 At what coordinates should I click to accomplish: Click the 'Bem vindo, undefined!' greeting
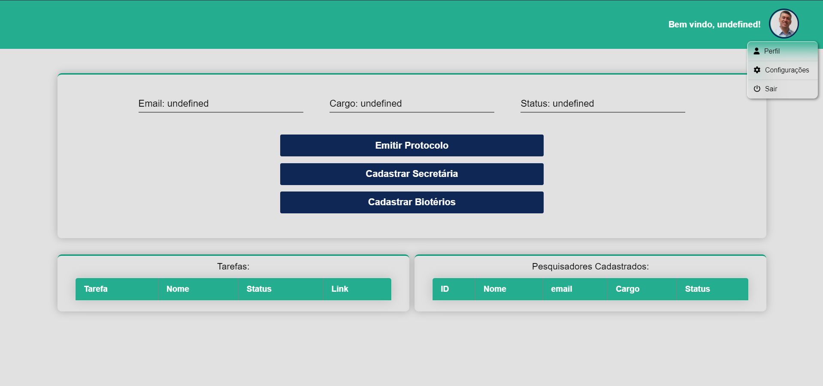pyautogui.click(x=714, y=24)
